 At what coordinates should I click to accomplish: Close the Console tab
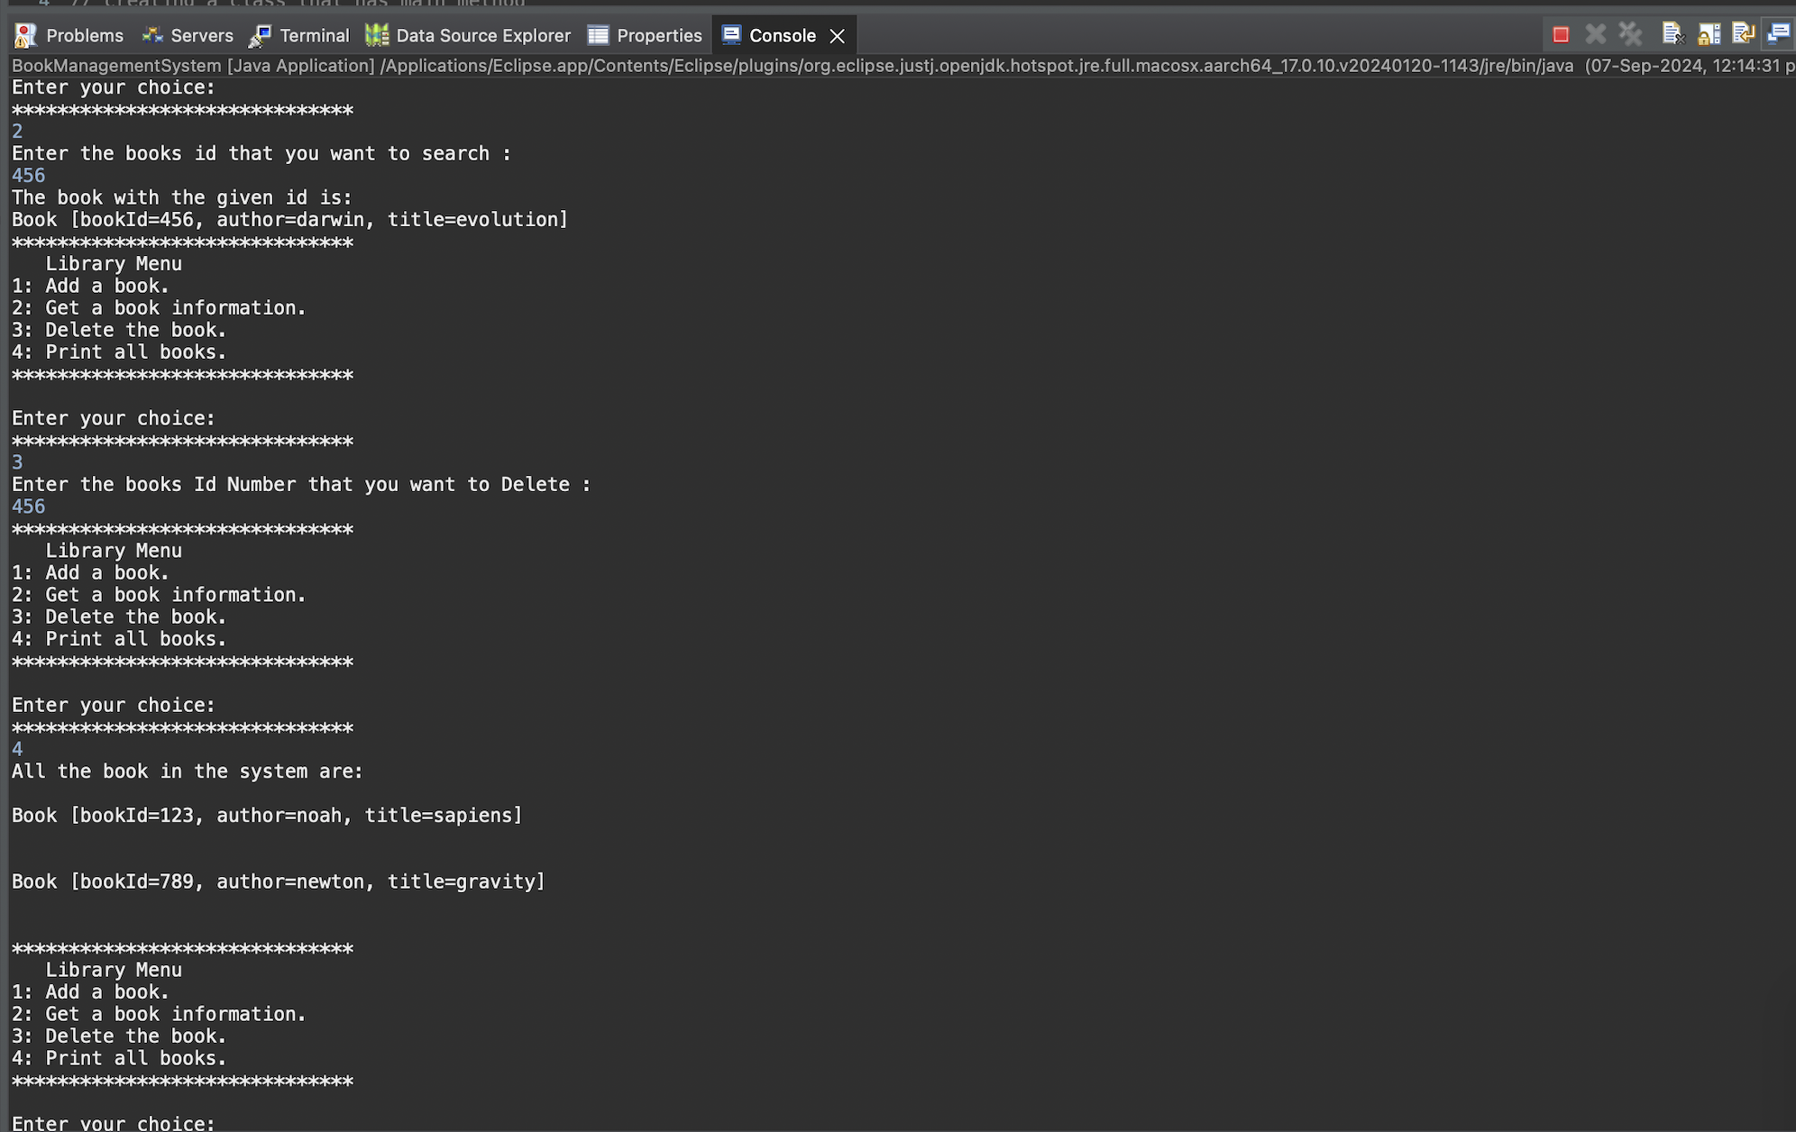(838, 36)
